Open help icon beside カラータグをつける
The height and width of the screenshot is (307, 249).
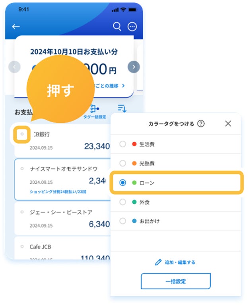click(201, 124)
